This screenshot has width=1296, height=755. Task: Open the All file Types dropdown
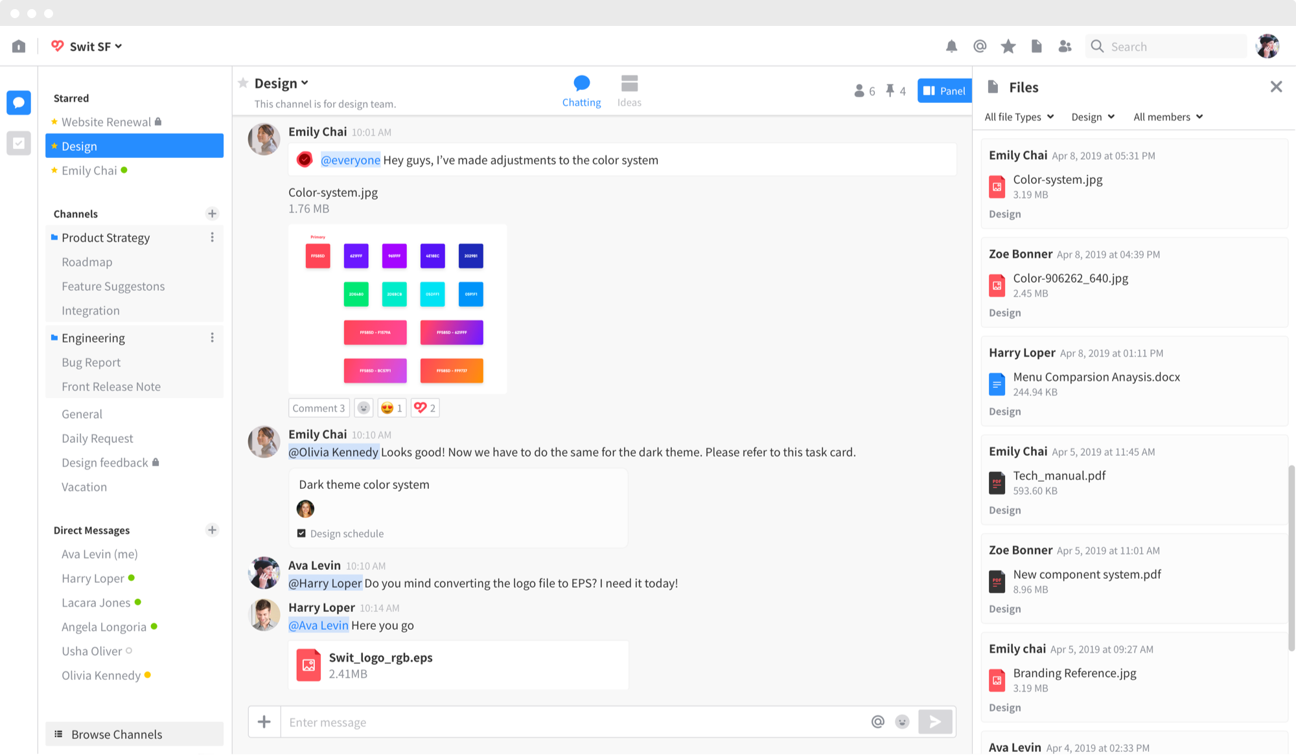coord(1019,117)
